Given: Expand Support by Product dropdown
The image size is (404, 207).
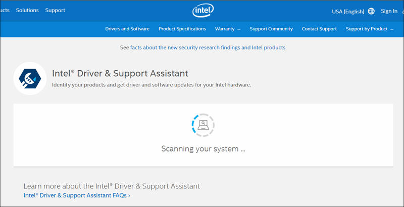Looking at the screenshot, I should click(x=370, y=29).
